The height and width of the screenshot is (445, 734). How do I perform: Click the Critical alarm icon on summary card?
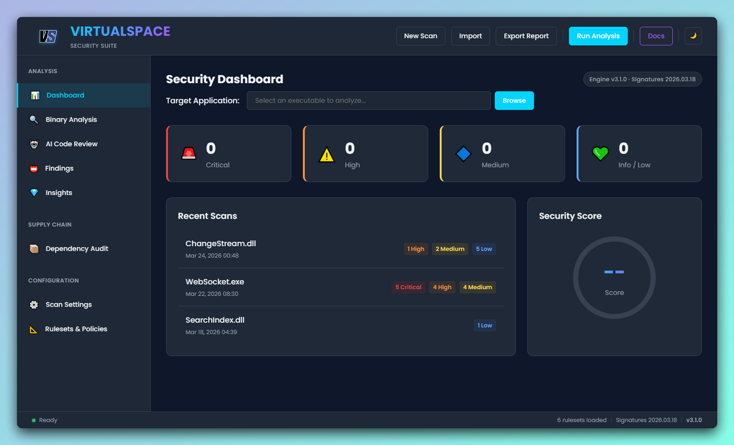pos(188,153)
